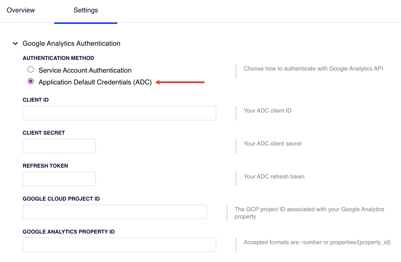Viewport: 401px width, 262px height.
Task: Click the Service Account Authentication label text
Action: tap(85, 70)
